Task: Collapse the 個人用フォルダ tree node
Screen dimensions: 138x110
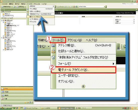Action: pyautogui.click(x=2, y=20)
